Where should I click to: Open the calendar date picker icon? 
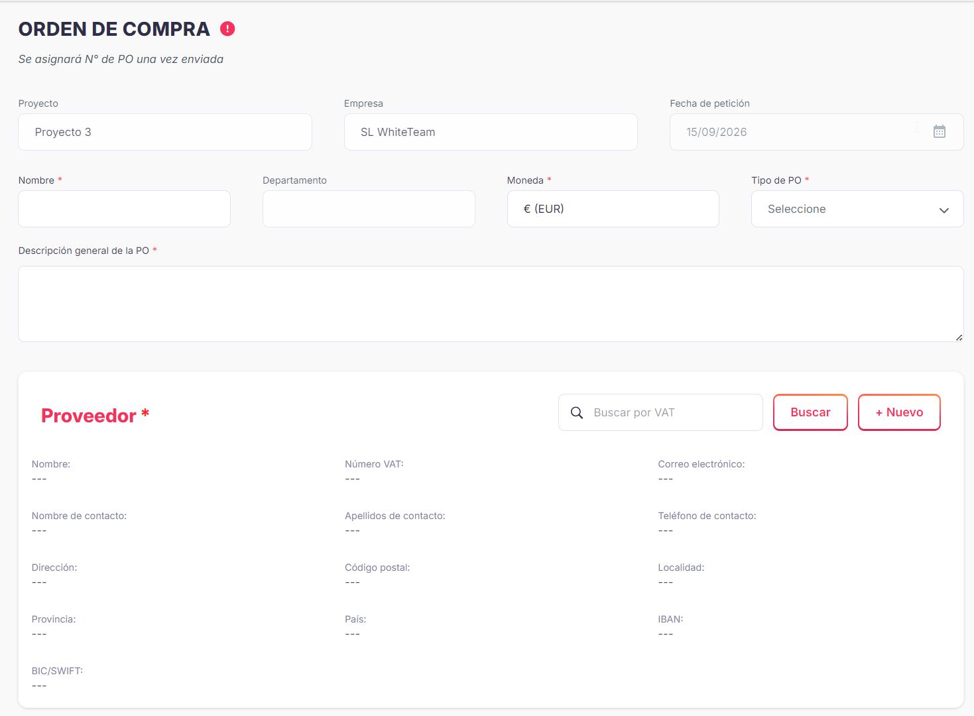coord(940,131)
